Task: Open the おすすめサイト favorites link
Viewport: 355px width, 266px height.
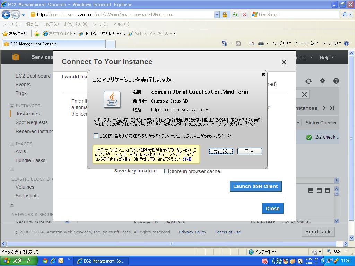Action: (59, 34)
